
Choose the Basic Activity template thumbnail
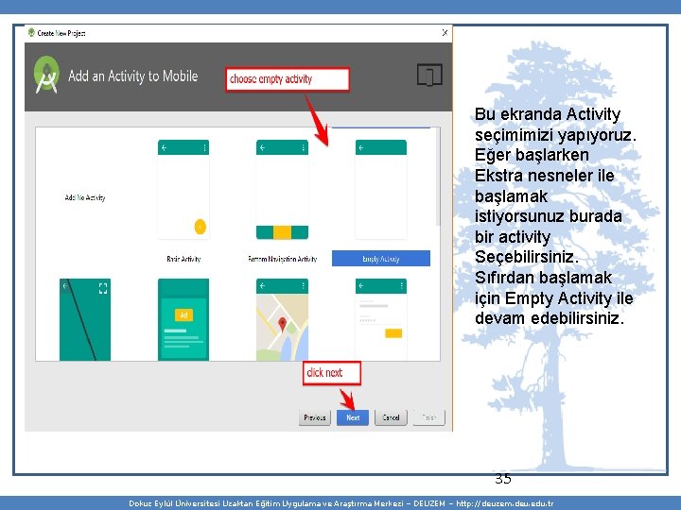tap(183, 190)
